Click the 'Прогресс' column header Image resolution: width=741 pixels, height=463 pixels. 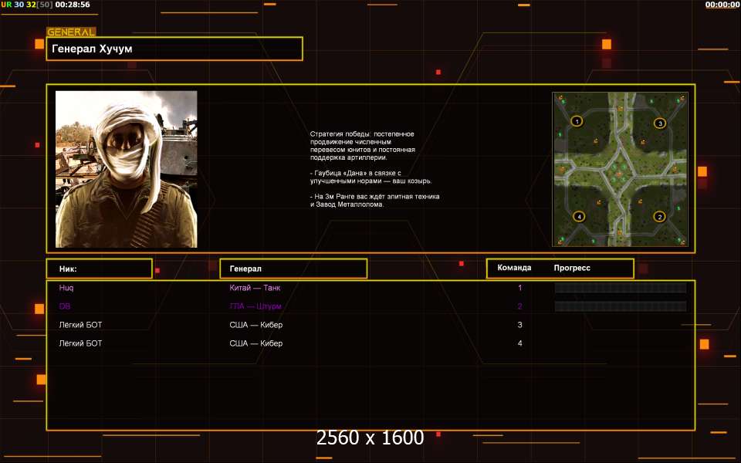572,268
